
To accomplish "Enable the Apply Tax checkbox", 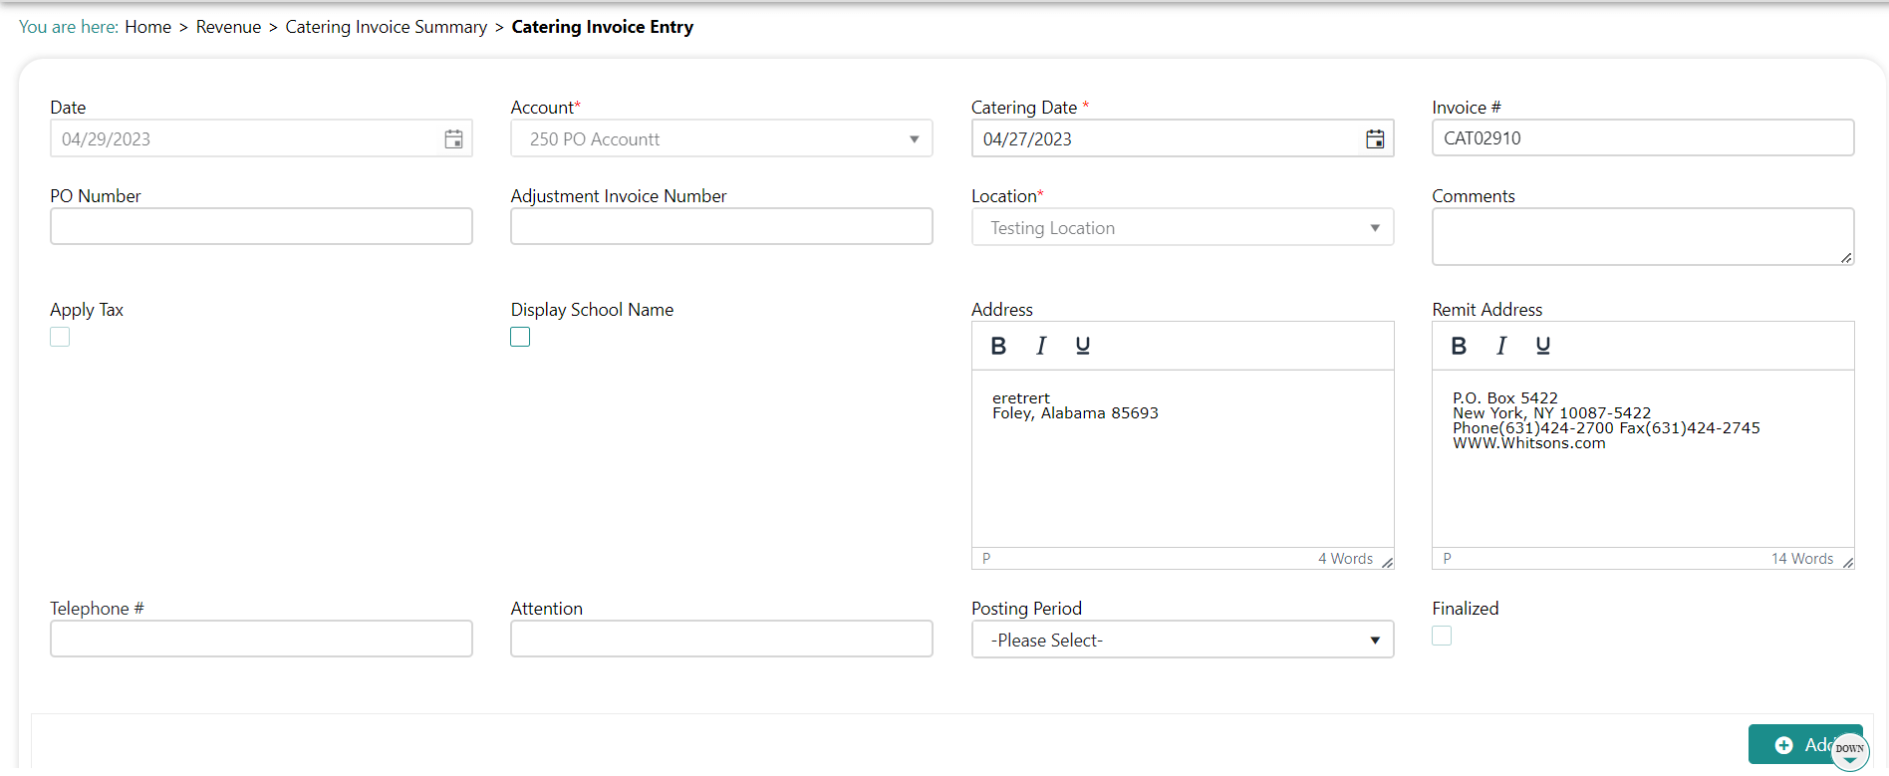I will [60, 338].
